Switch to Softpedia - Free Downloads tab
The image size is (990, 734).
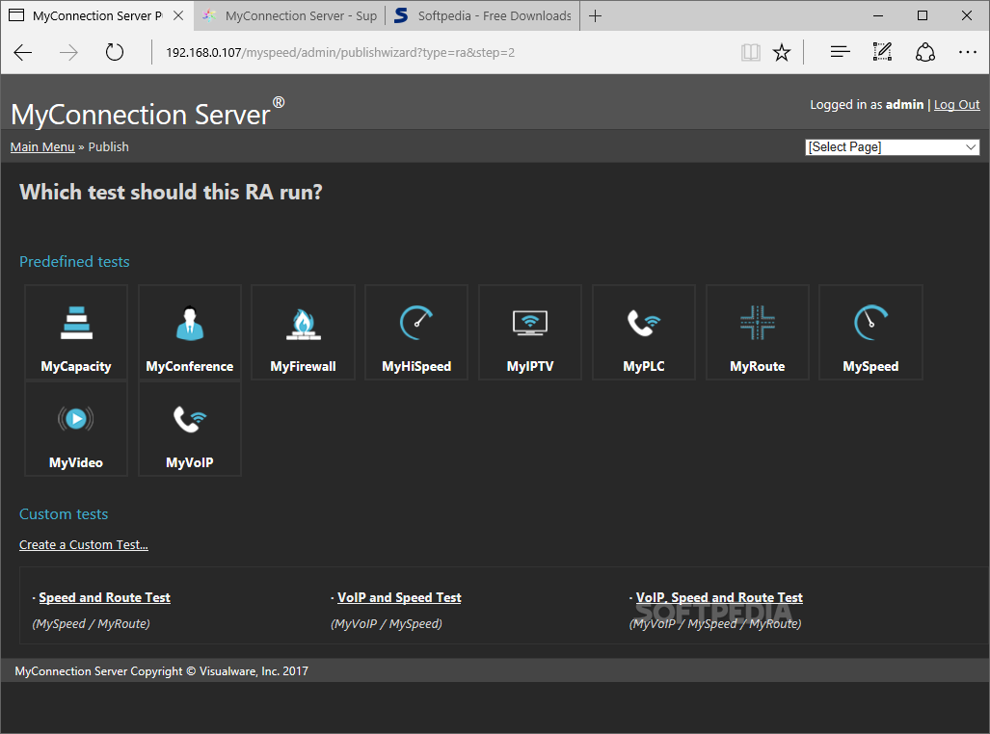(483, 15)
